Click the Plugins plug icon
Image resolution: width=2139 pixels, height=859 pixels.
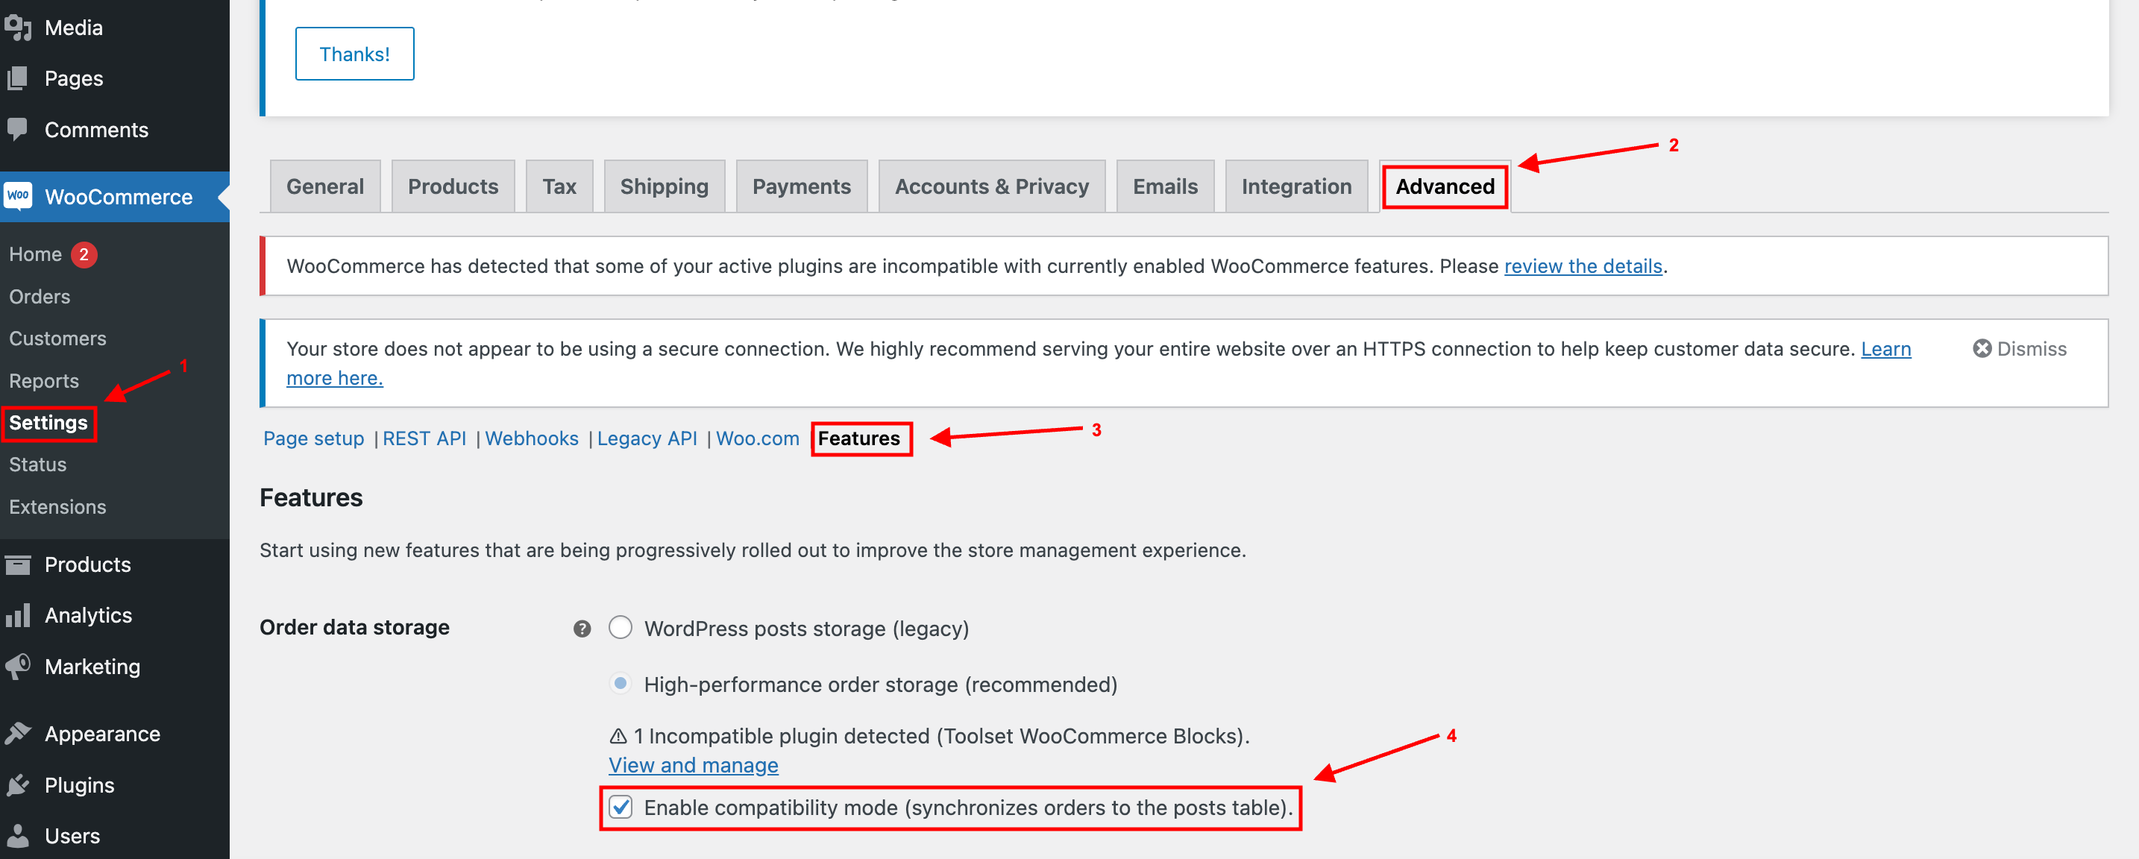pos(17,785)
